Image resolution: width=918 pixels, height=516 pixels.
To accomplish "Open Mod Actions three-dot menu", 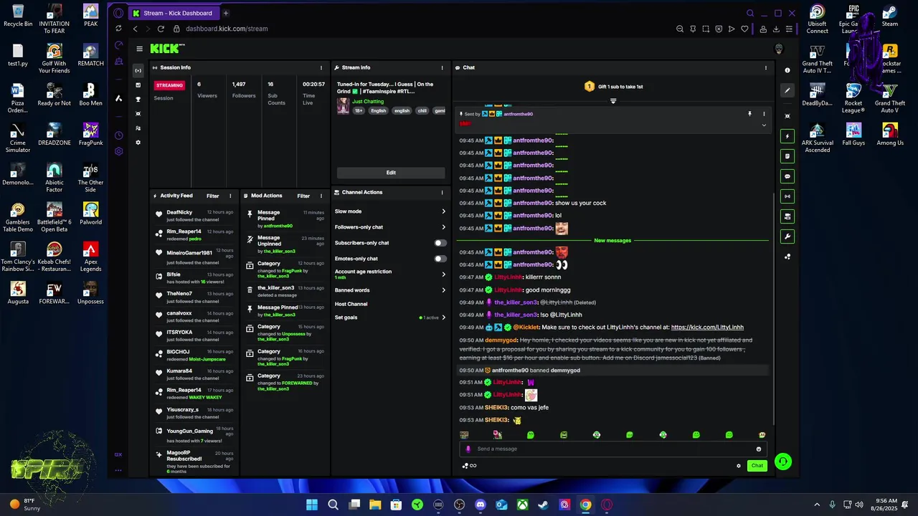I will (x=321, y=196).
